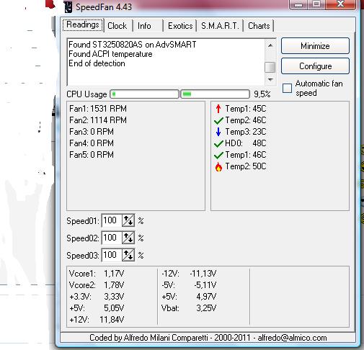Adjust the Speed01 spinner arrows

pyautogui.click(x=128, y=220)
